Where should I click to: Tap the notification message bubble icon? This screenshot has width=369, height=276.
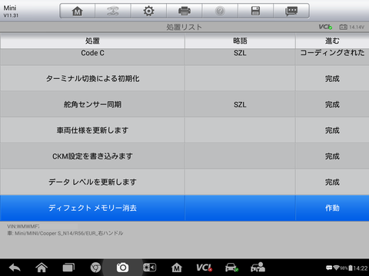click(329, 268)
